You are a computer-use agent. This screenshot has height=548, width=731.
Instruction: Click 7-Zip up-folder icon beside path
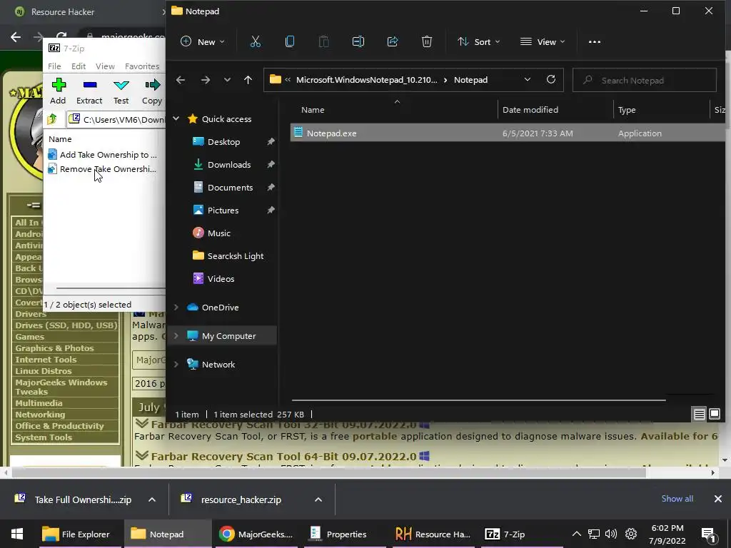[x=52, y=119]
